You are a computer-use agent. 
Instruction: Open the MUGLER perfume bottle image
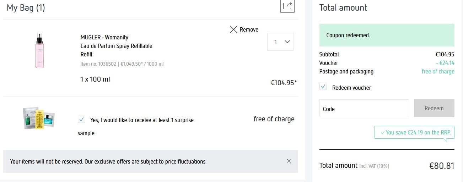pyautogui.click(x=39, y=50)
